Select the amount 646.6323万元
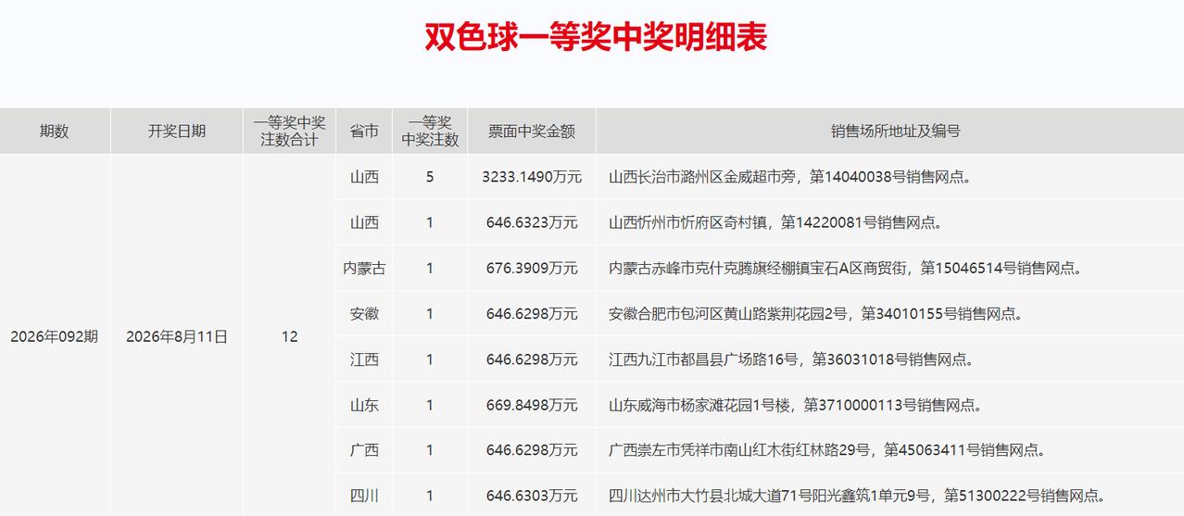 532,222
